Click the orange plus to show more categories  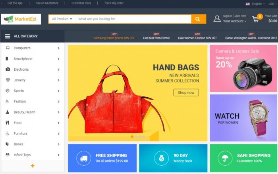tap(33, 166)
